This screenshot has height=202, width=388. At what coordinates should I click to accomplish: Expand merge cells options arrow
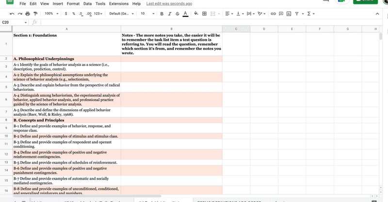click(219, 14)
